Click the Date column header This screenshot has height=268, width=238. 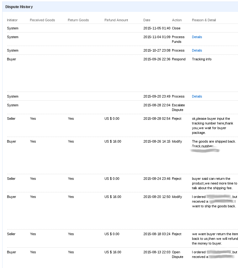point(147,20)
